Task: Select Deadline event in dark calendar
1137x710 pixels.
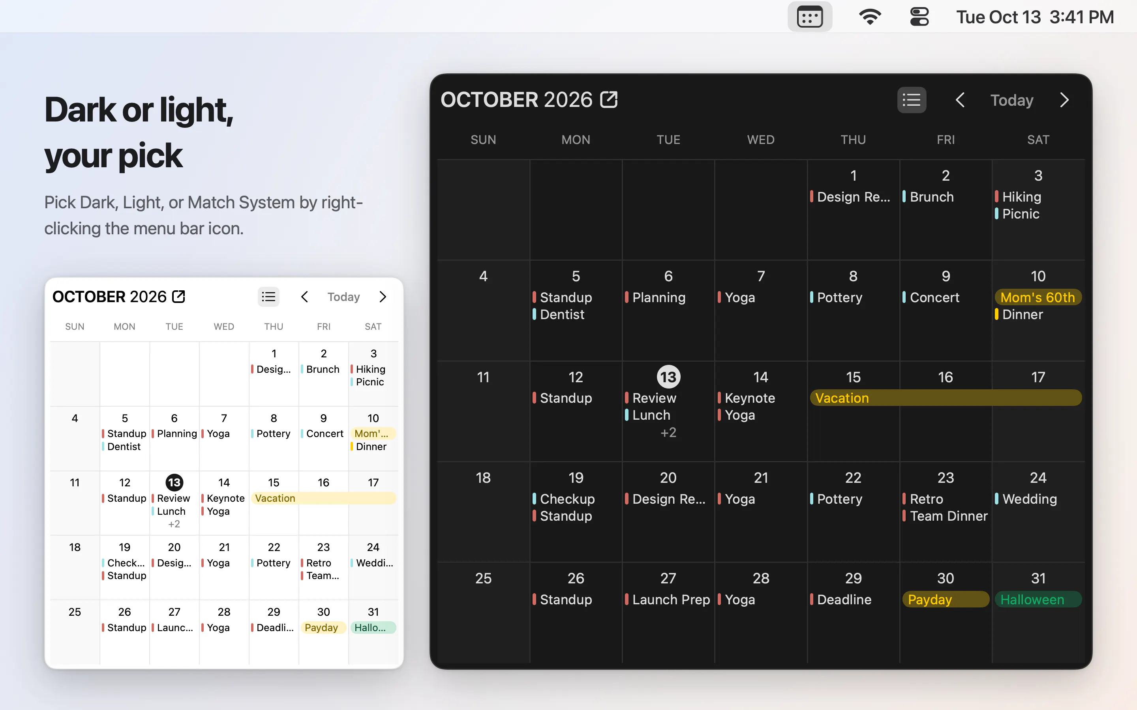Action: [x=841, y=600]
